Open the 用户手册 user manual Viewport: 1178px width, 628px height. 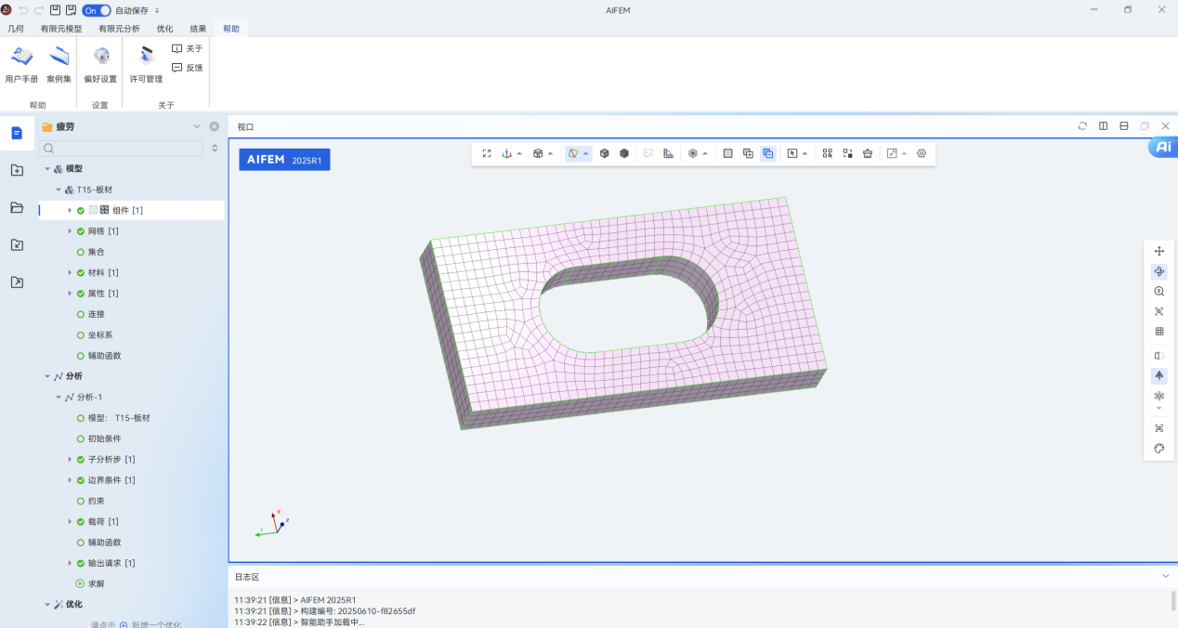point(21,63)
